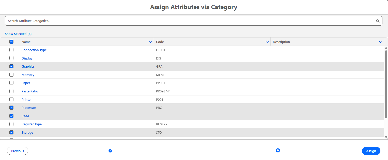Screen dimensions: 388x160
Task: Click the table's vertical scrollbar thumb
Action: pyautogui.click(x=386, y=84)
